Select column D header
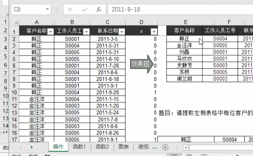This screenshot has height=156, width=253. pos(142,22)
